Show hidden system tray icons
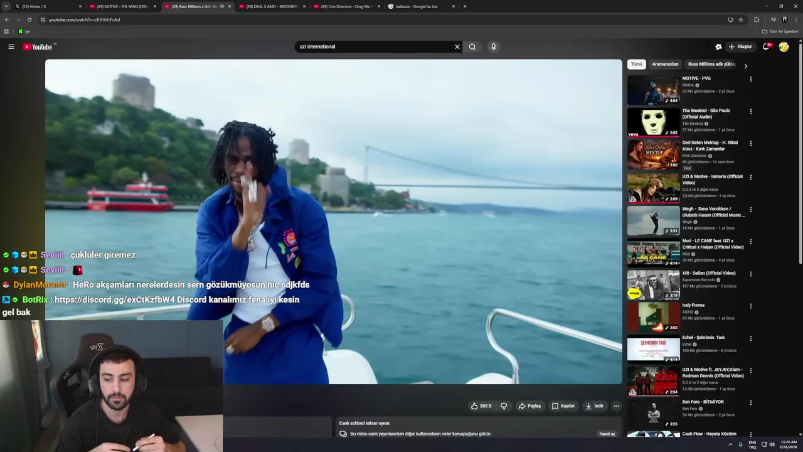The width and height of the screenshot is (803, 452). coord(730,444)
